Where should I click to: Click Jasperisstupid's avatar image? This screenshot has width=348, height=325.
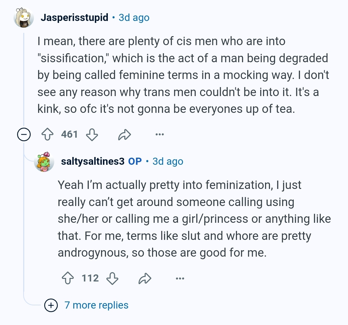pyautogui.click(x=24, y=18)
